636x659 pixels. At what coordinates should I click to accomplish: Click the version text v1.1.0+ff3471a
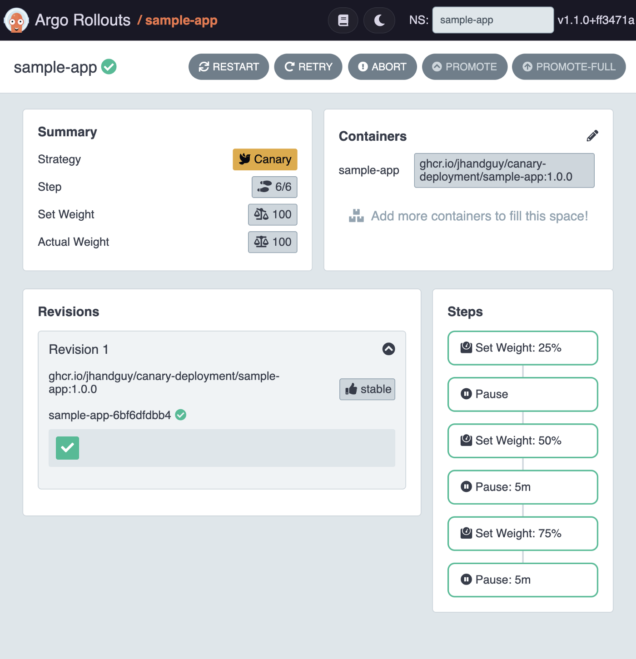pos(596,20)
